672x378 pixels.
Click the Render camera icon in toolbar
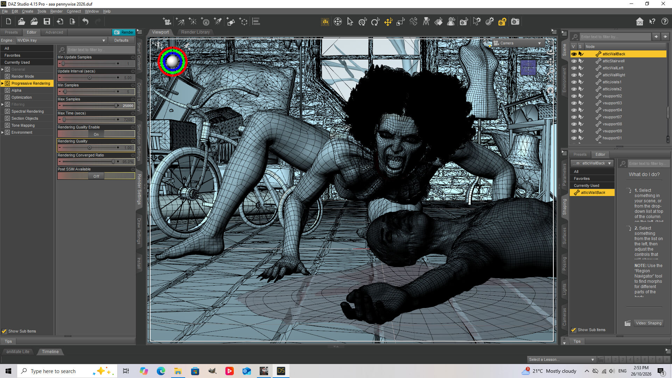click(515, 22)
